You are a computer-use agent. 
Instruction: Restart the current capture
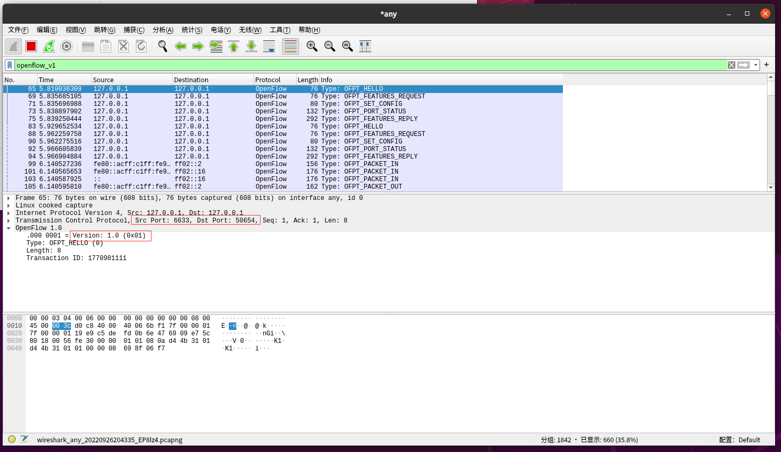49,46
